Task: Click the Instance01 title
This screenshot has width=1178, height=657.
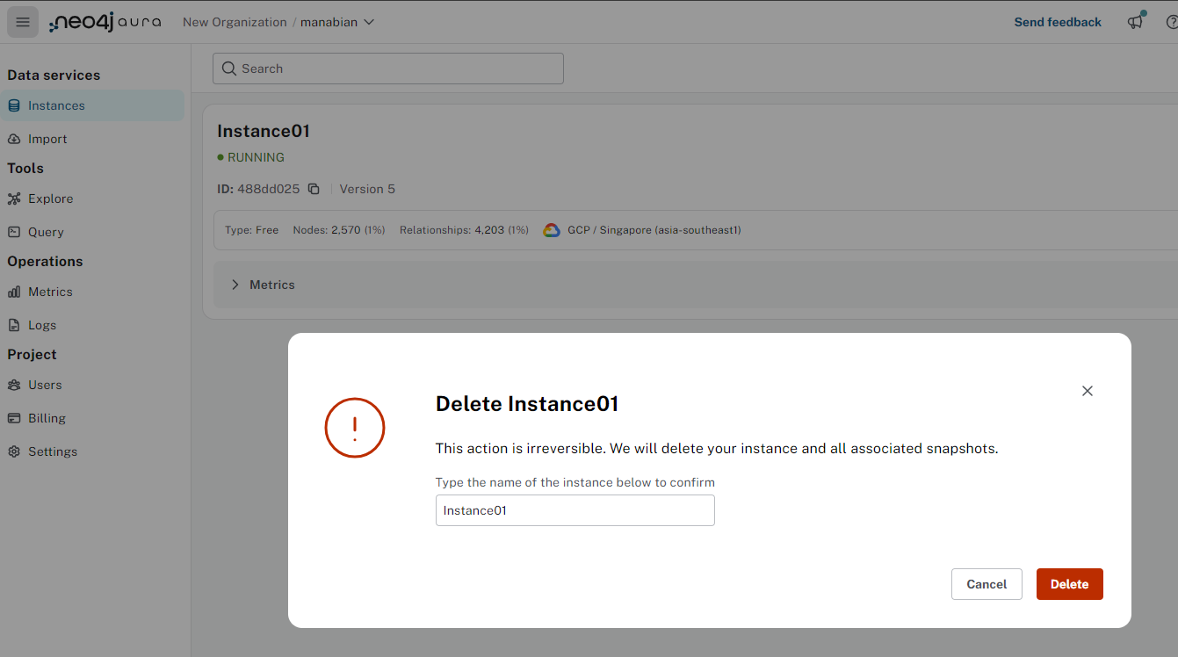Action: click(264, 131)
